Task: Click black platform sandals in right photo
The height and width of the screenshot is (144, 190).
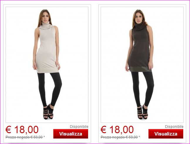Action: click(143, 112)
